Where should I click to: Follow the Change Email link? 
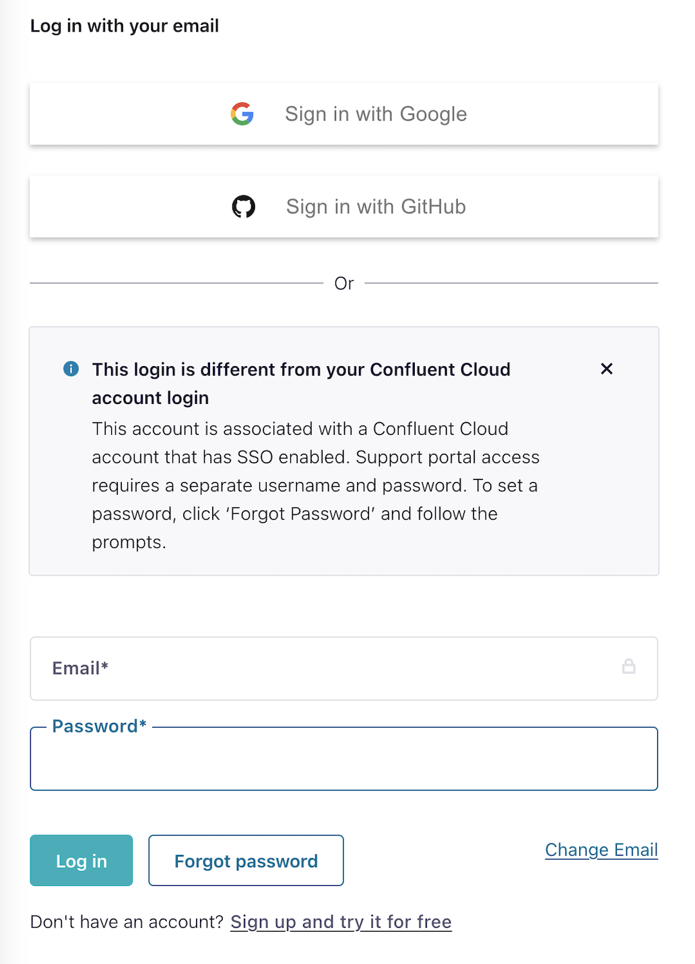pos(601,850)
